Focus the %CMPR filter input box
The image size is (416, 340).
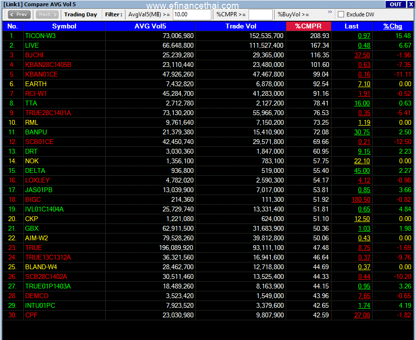[260, 14]
